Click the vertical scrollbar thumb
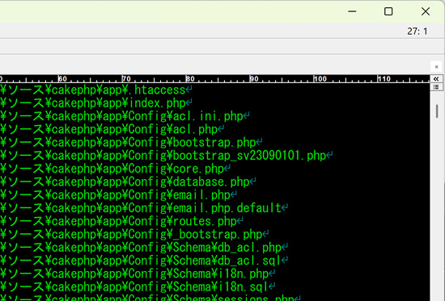445x301 pixels. (x=437, y=111)
